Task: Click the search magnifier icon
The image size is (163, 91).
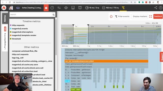Action: [x=53, y=15]
